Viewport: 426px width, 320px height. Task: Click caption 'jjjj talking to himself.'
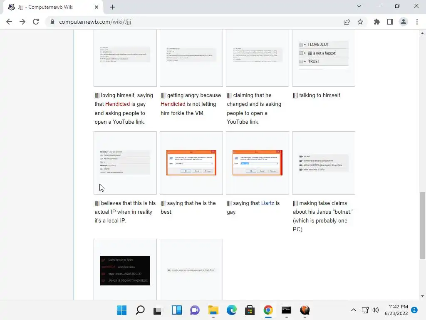pos(317,95)
